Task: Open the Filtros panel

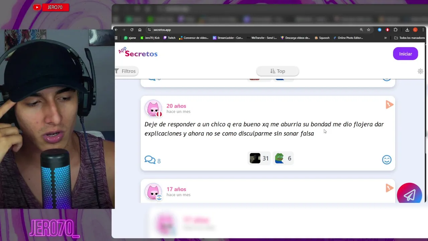Action: point(126,71)
